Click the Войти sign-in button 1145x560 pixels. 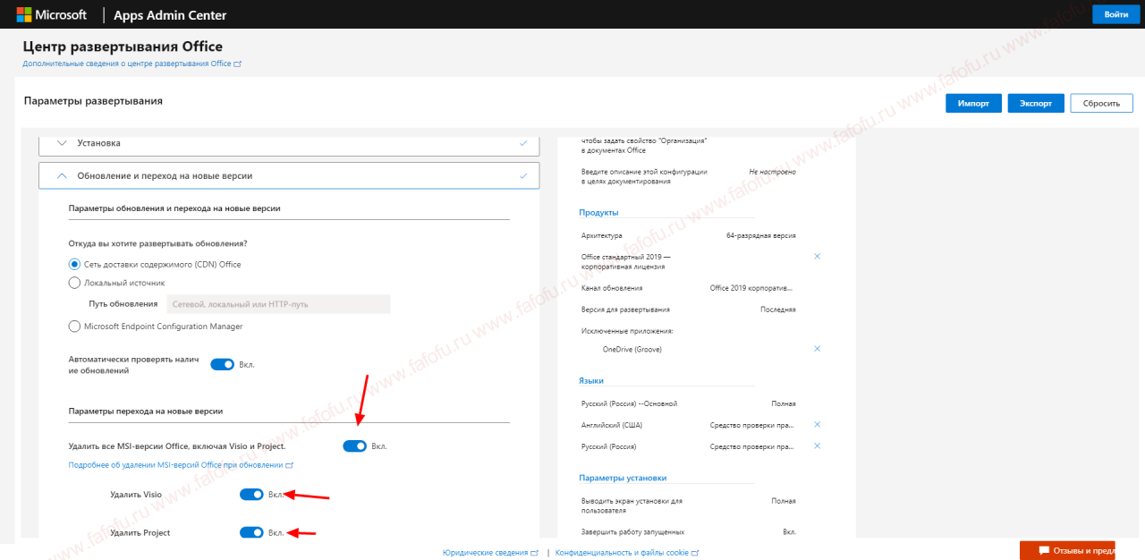coord(1115,14)
